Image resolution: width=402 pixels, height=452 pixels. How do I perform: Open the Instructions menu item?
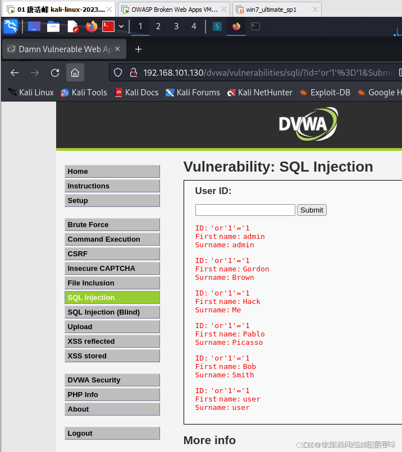pos(112,186)
